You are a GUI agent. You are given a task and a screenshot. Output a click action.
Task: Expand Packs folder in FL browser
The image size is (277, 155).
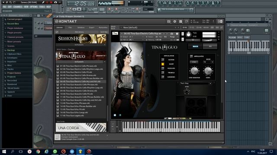10,69
